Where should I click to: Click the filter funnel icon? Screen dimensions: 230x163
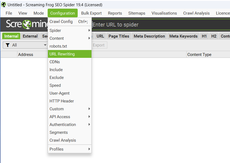coord(8,45)
